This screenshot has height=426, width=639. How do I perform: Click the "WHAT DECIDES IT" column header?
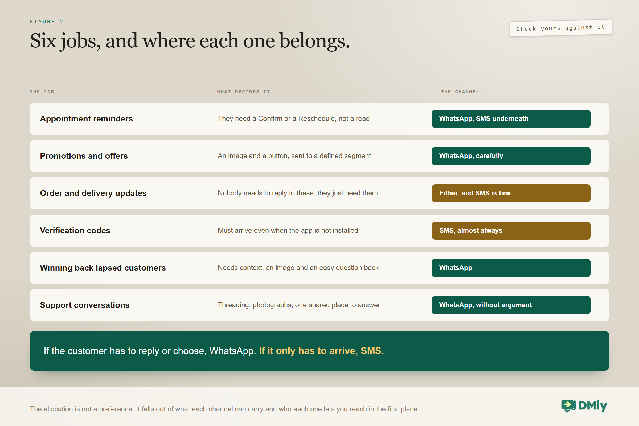pos(243,92)
